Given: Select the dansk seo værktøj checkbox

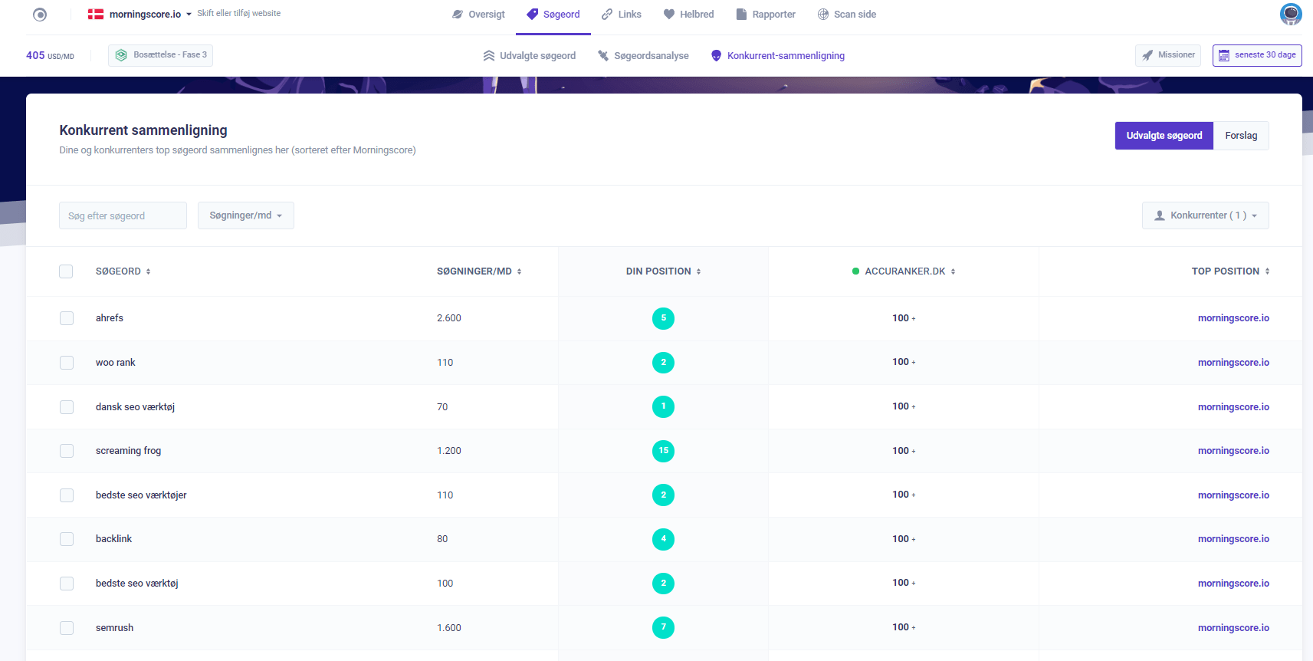Looking at the screenshot, I should pos(67,407).
